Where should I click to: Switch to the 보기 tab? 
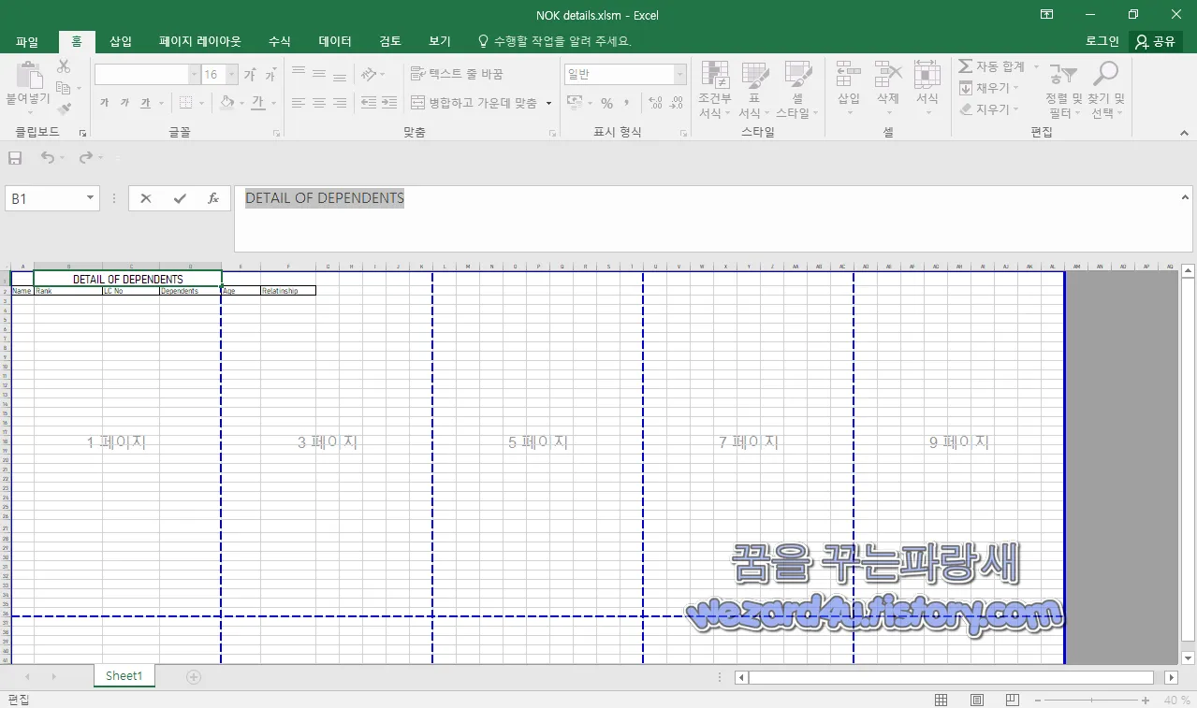[x=440, y=41]
